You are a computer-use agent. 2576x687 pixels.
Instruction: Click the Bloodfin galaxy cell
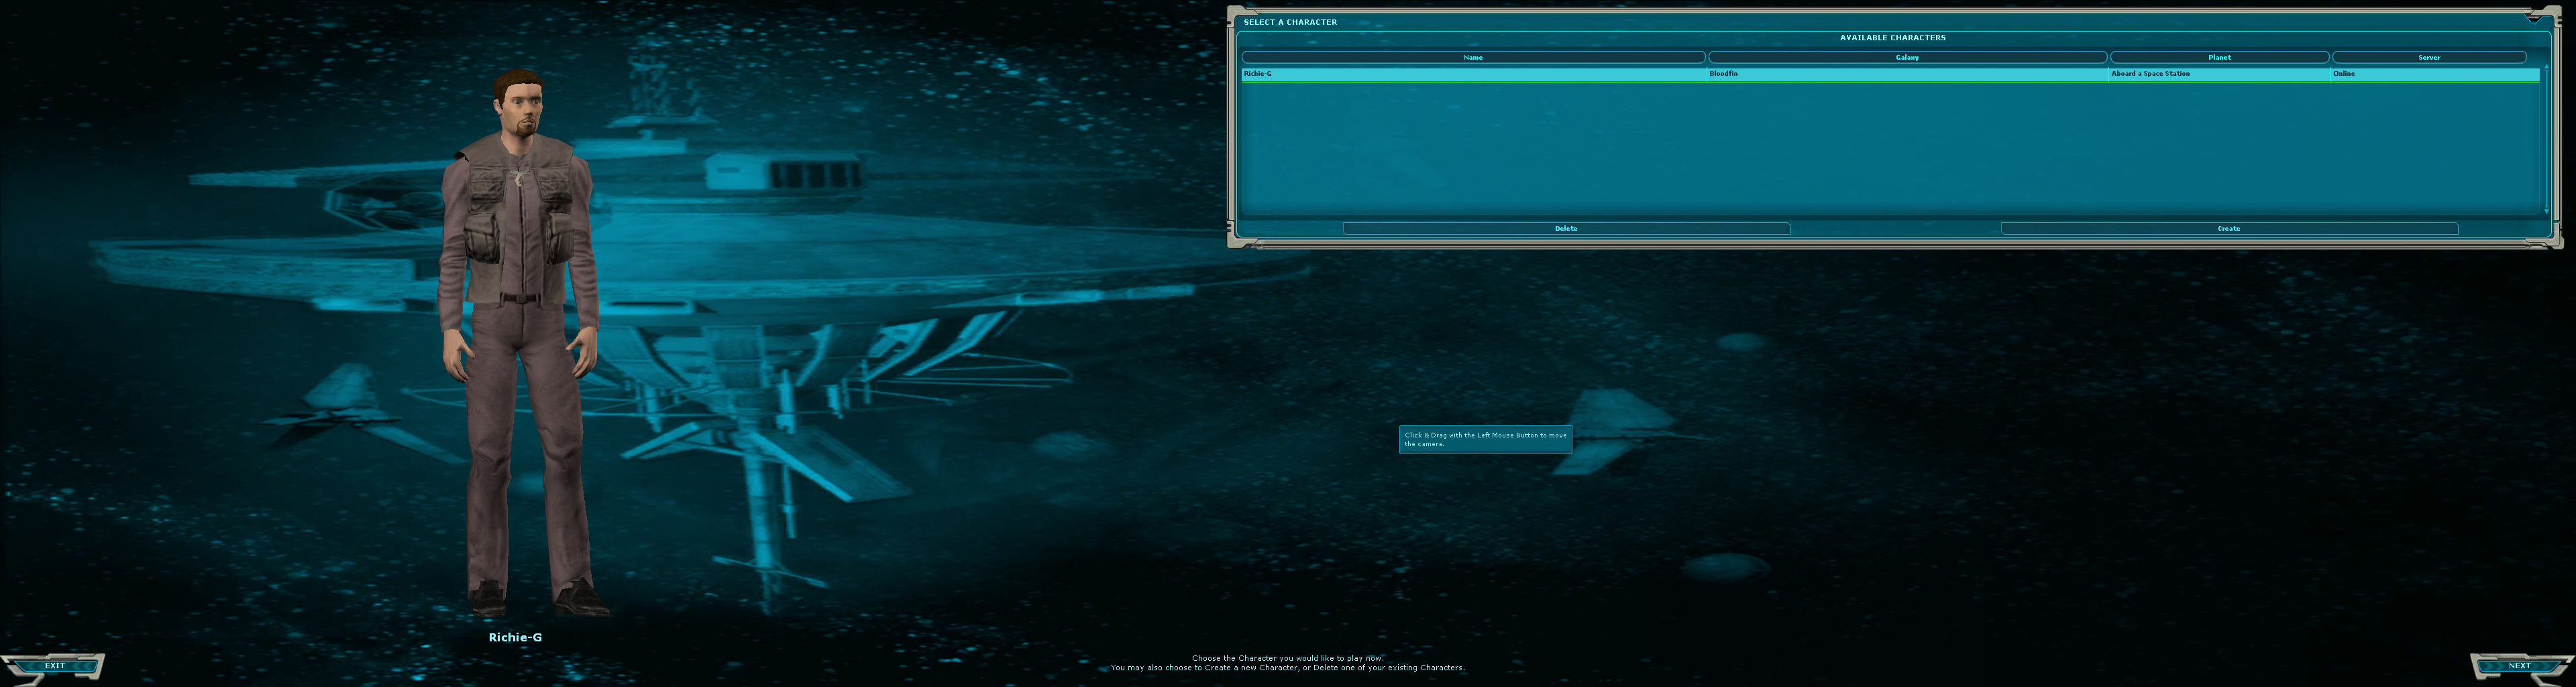coord(1907,74)
